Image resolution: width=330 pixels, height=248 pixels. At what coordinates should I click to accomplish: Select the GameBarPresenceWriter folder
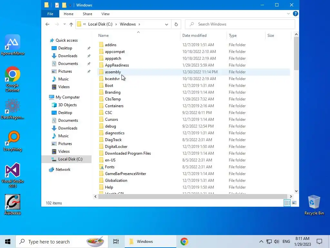(x=125, y=174)
